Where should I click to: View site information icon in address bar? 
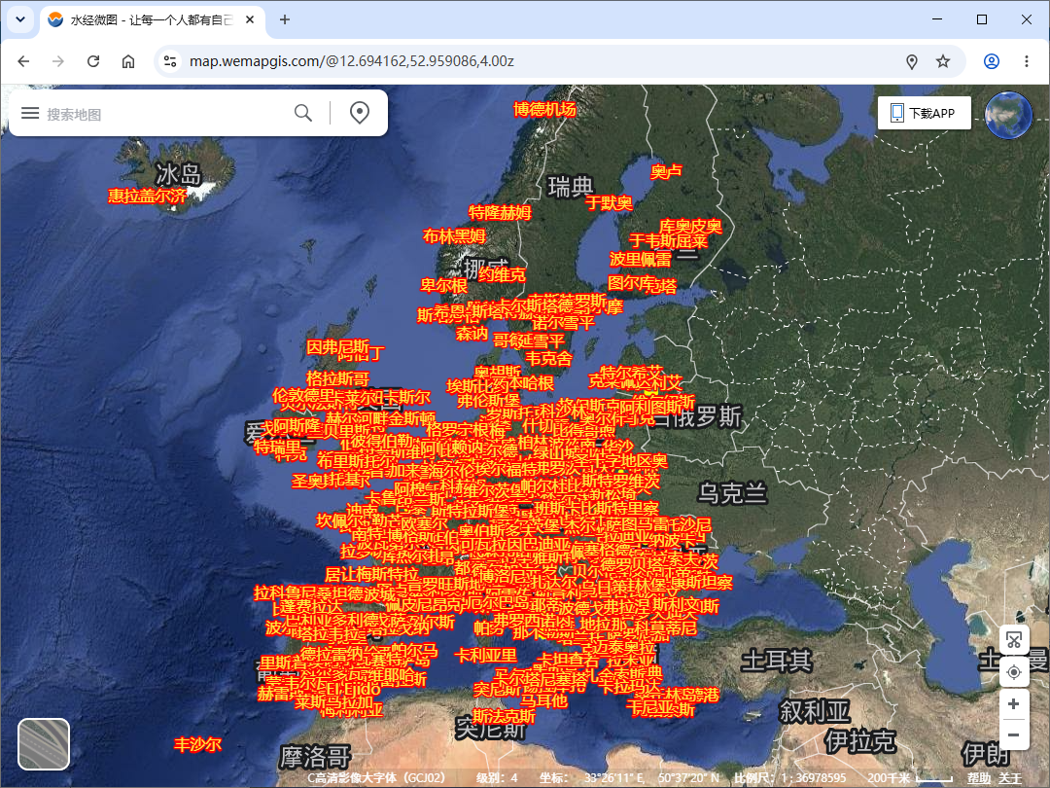[170, 61]
